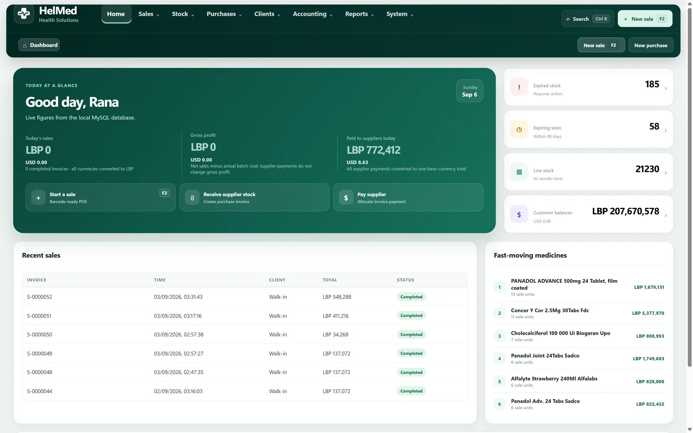Select Concor Y Cor 2.5Mg 30Tabs Fdc

(579, 313)
